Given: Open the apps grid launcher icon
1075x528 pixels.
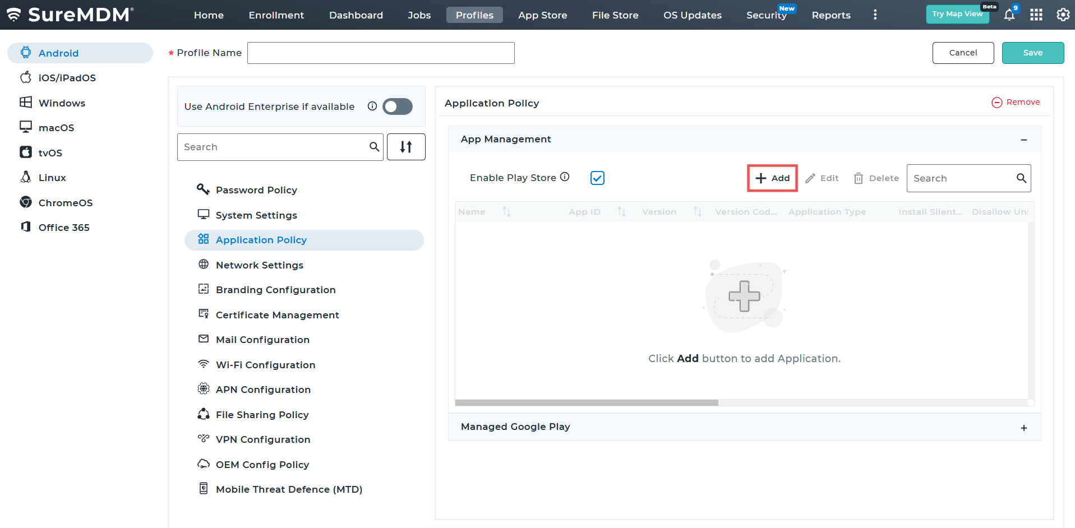Looking at the screenshot, I should point(1036,15).
